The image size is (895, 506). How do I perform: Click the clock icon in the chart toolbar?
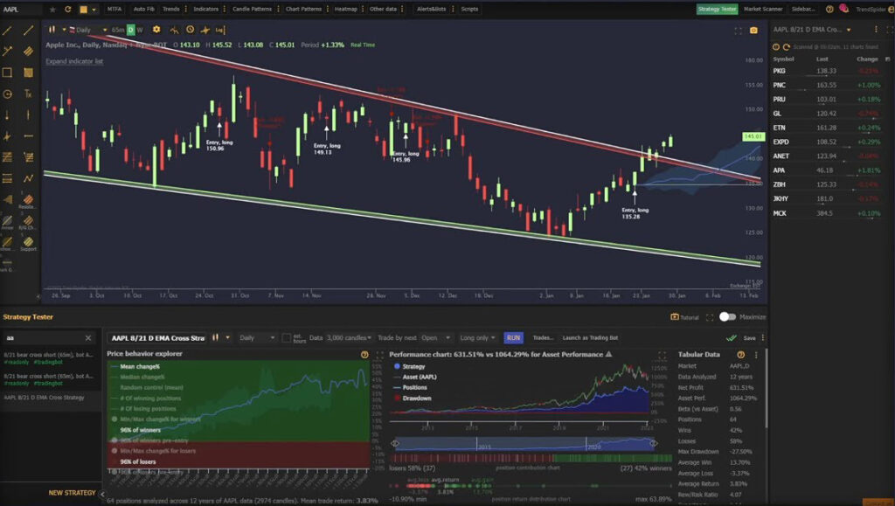[x=190, y=30]
